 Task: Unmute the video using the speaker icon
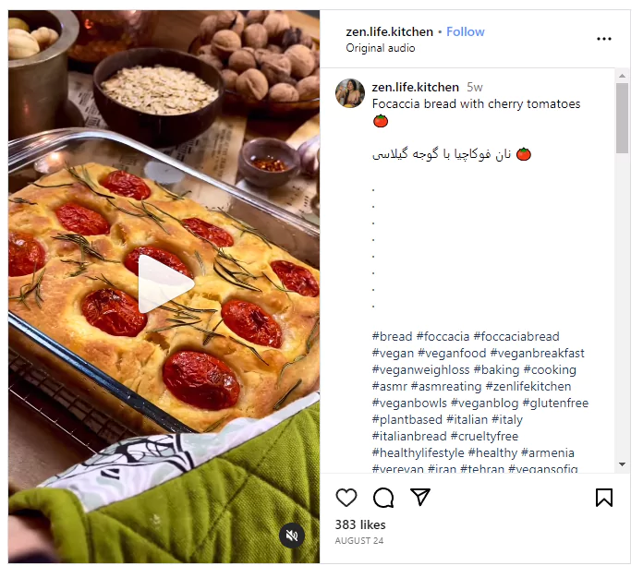pos(292,536)
